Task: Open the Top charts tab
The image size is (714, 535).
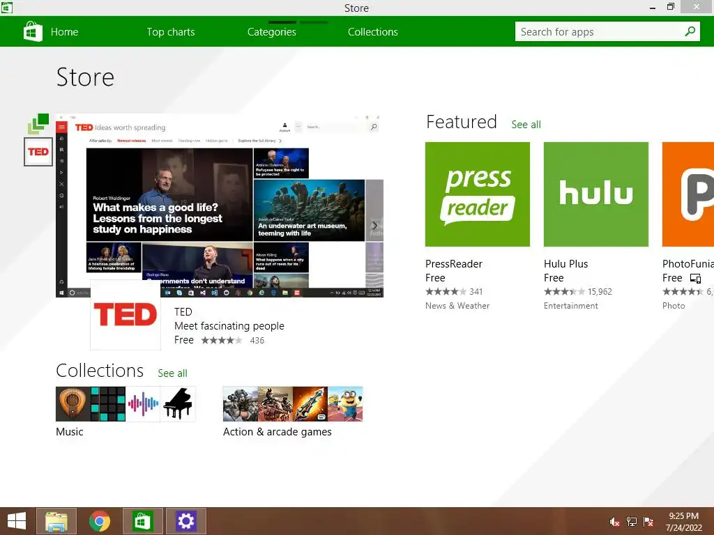Action: click(x=171, y=32)
